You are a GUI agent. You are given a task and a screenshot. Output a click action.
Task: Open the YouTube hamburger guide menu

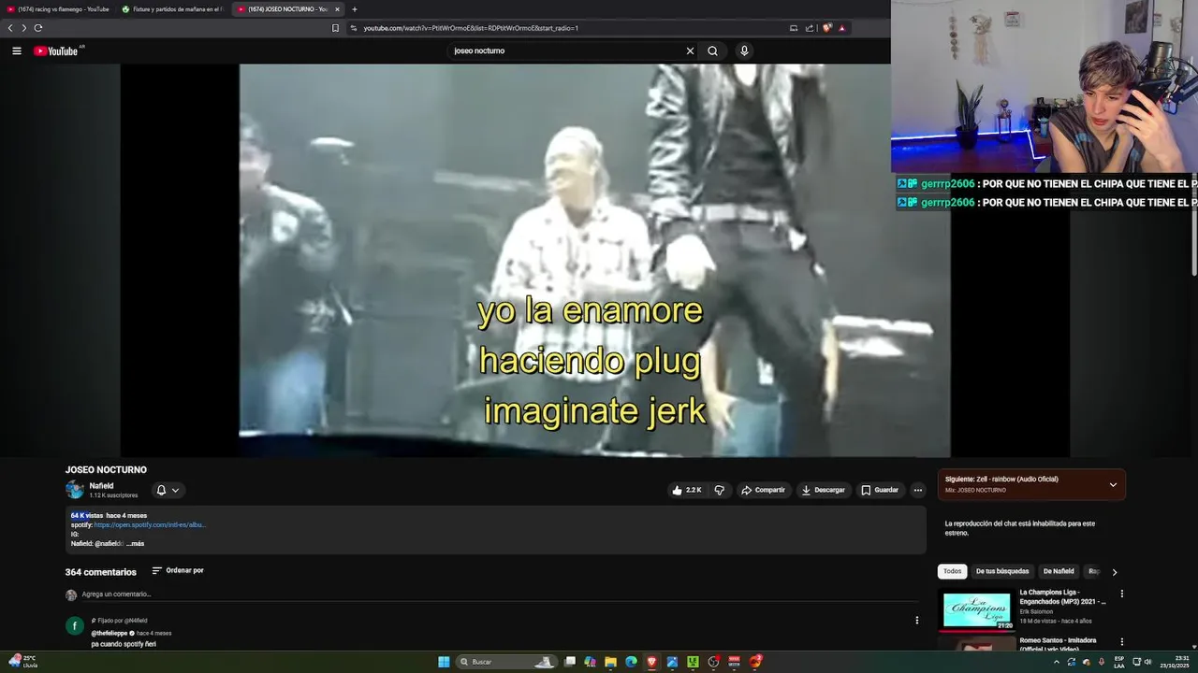click(16, 50)
